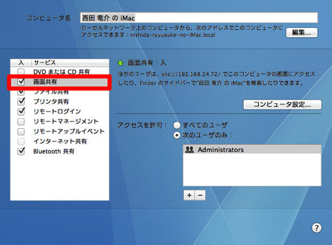Image resolution: width=332 pixels, height=245 pixels.
Task: Click the nishida-ryuusuke-no-iMac.local address text
Action: (173, 35)
